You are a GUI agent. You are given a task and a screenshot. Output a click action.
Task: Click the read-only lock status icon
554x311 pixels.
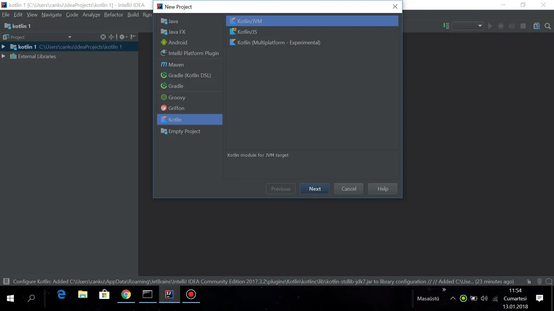528,282
